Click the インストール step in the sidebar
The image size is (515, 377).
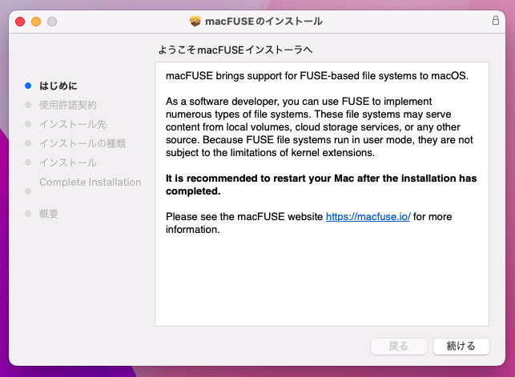click(68, 162)
